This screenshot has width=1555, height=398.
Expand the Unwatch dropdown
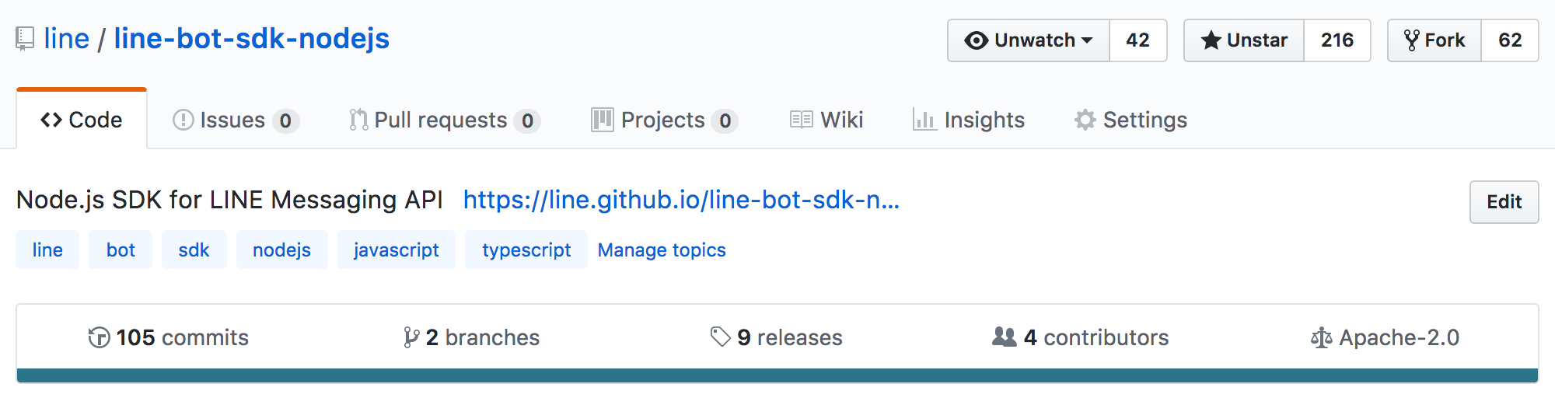click(1029, 40)
